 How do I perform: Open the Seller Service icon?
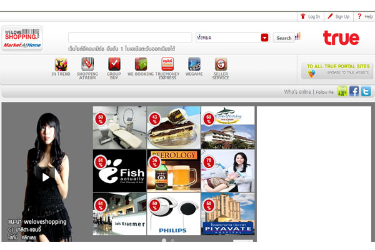coord(221,64)
